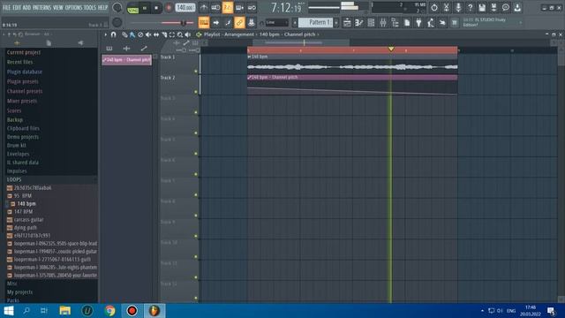Collapse the LOOPS folder
Image resolution: width=565 pixels, height=318 pixels.
[14, 179]
